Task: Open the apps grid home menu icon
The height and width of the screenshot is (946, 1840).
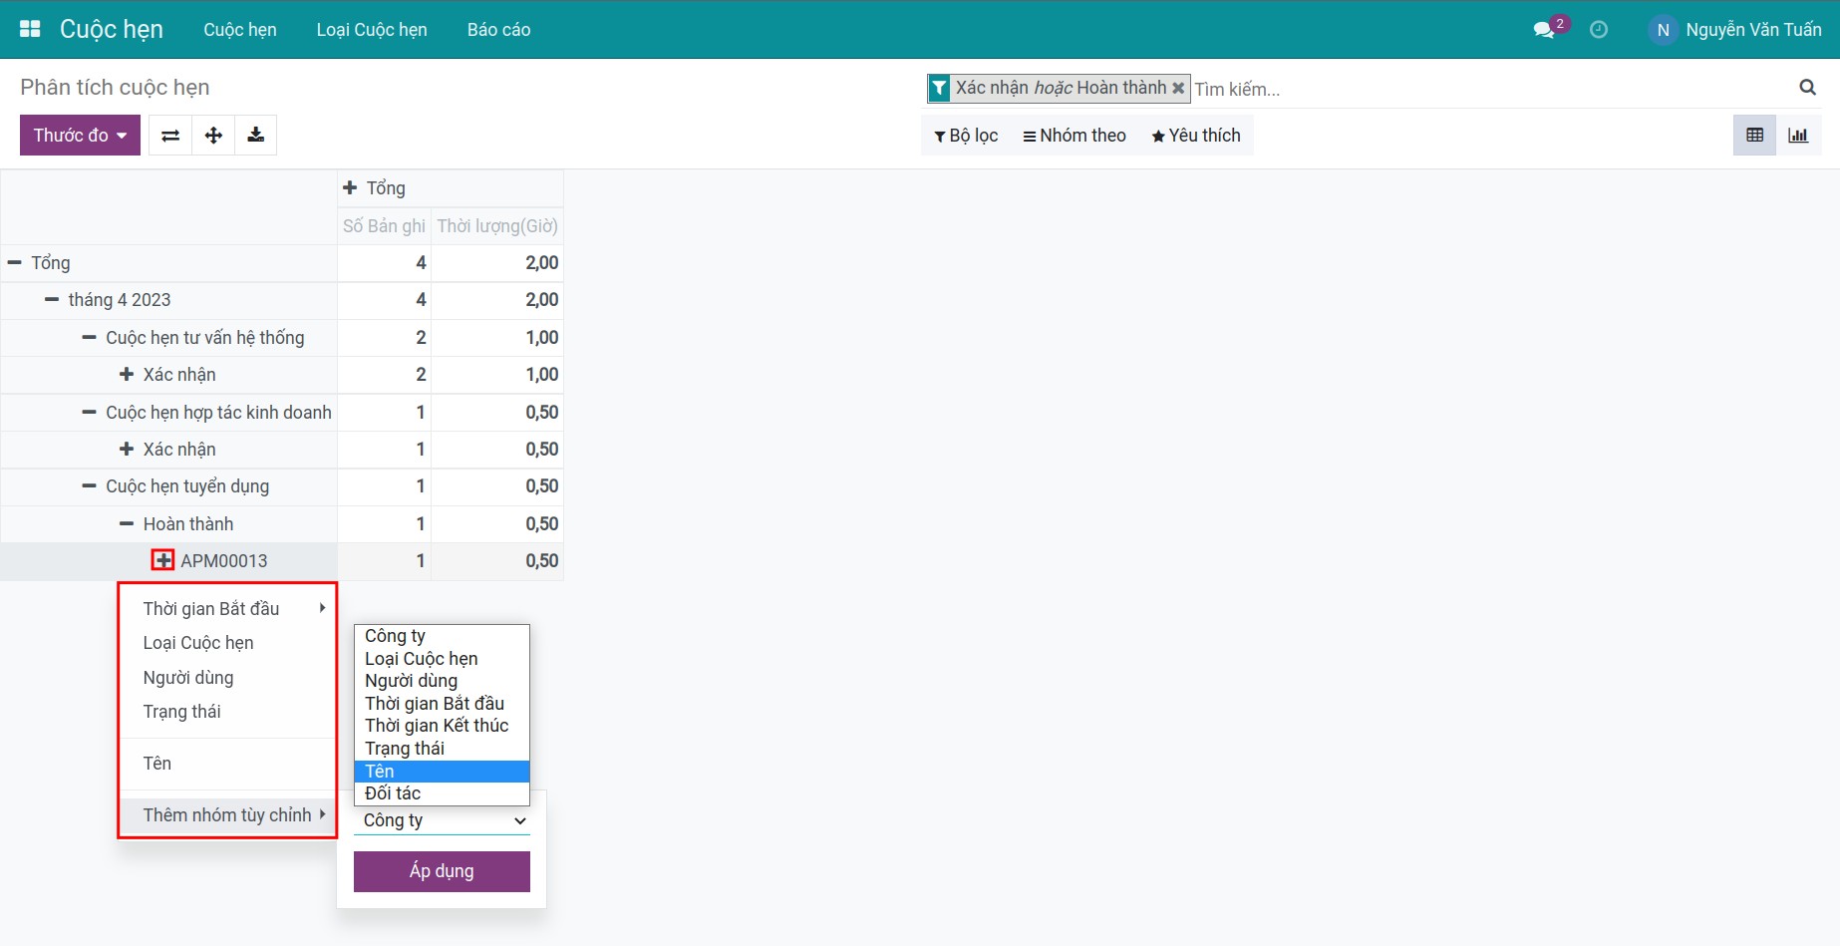Action: (x=30, y=29)
